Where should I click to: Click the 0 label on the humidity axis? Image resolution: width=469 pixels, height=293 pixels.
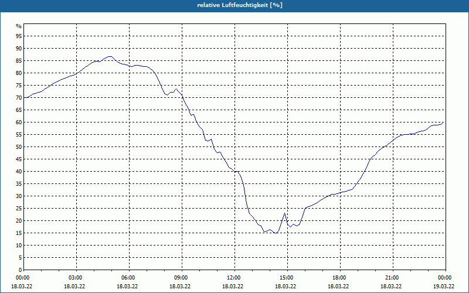pyautogui.click(x=21, y=270)
